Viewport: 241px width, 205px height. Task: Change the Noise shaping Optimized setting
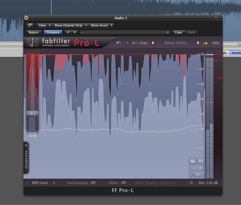click(x=167, y=183)
